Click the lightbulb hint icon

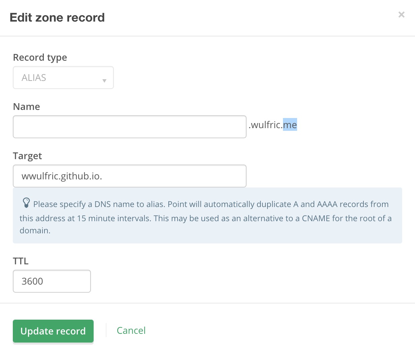tap(26, 203)
